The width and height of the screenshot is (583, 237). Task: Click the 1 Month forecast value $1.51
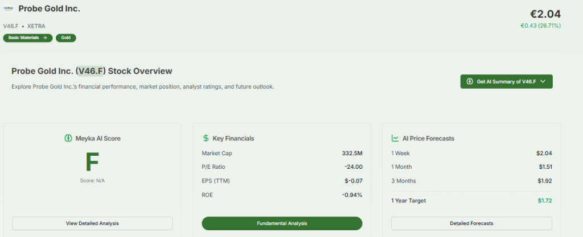coord(544,167)
